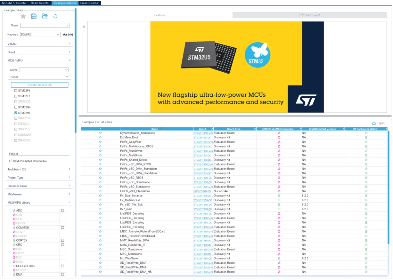Image resolution: width=393 pixels, height=280 pixels.
Task: Click the Start Project button
Action: pos(309,15)
